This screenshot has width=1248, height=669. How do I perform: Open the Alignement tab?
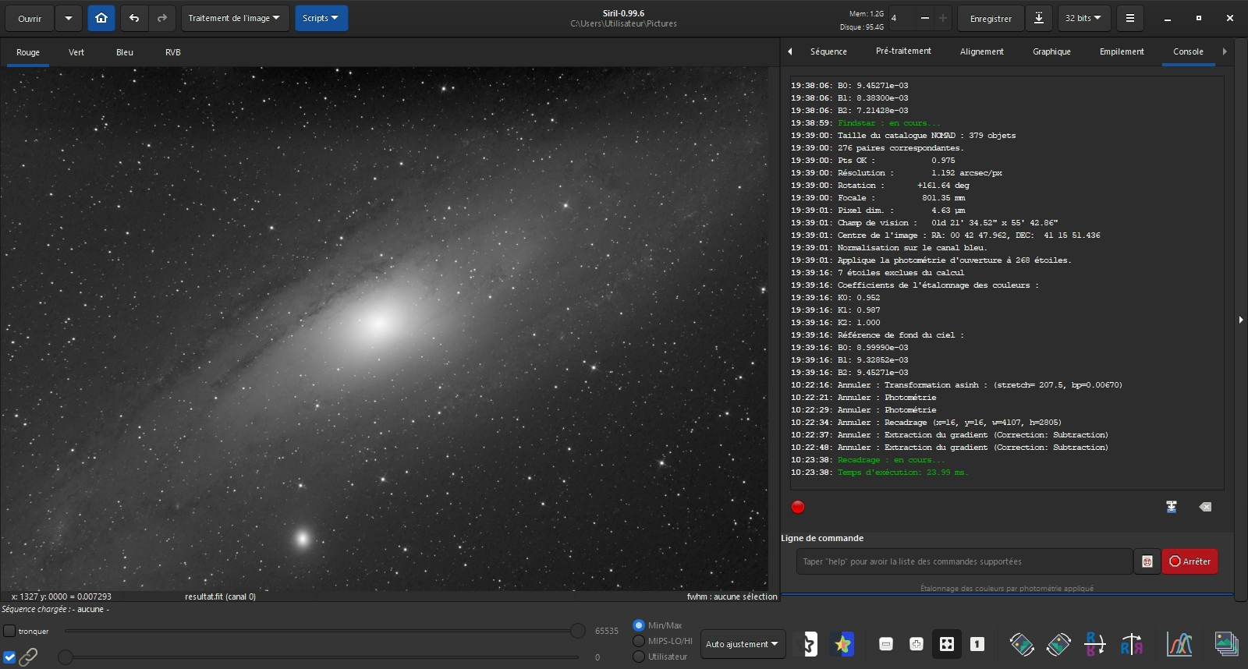click(x=981, y=51)
